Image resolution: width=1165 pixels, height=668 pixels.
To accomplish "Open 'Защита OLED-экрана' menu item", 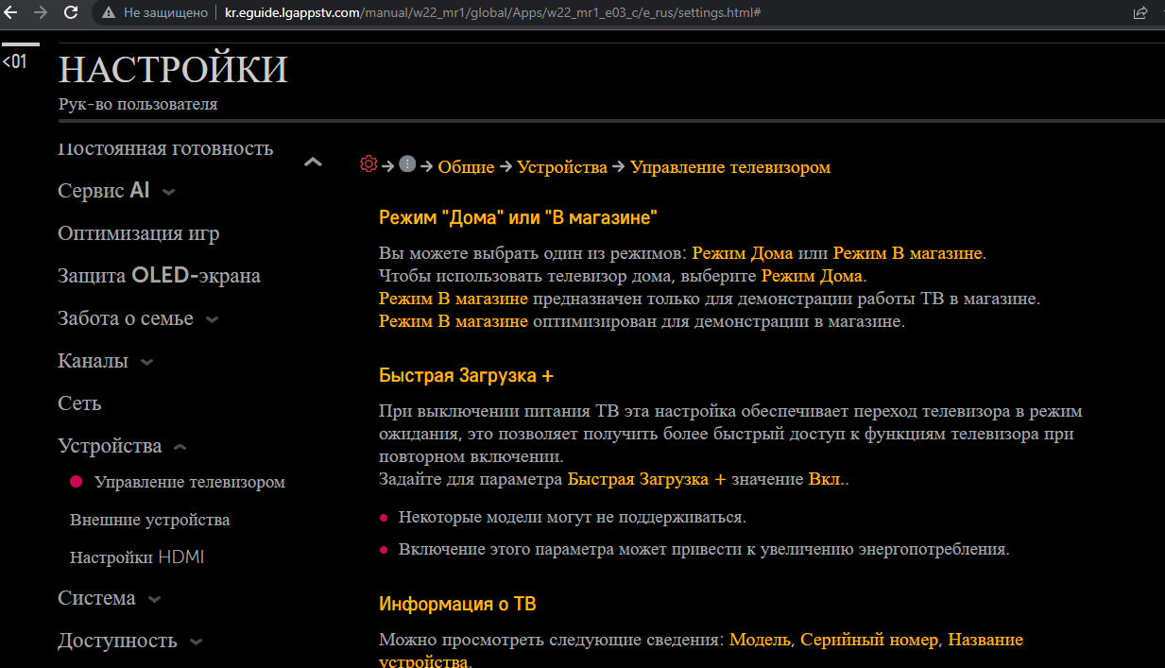I will [x=159, y=276].
